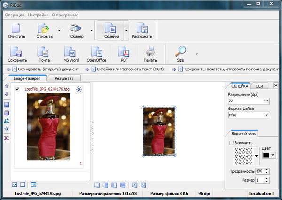Click select-all checkmark button below gallery

coord(15,185)
